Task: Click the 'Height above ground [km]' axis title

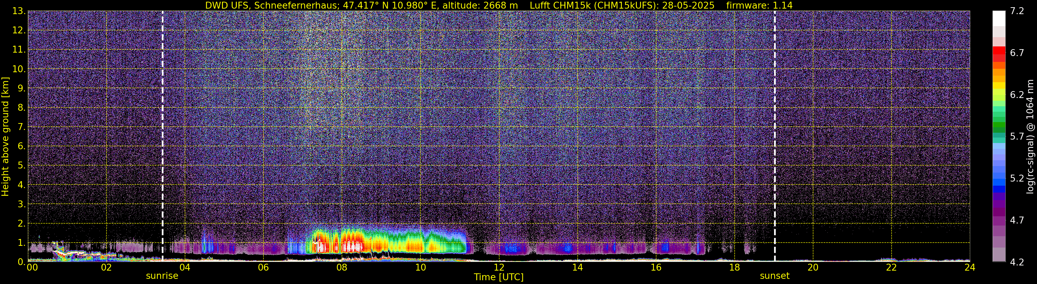Action: pos(5,136)
